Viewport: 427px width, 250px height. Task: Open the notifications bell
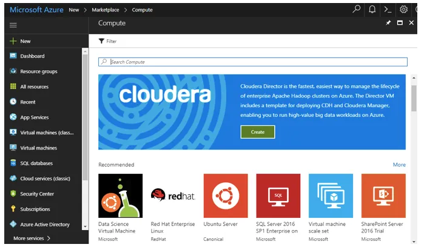[372, 9]
